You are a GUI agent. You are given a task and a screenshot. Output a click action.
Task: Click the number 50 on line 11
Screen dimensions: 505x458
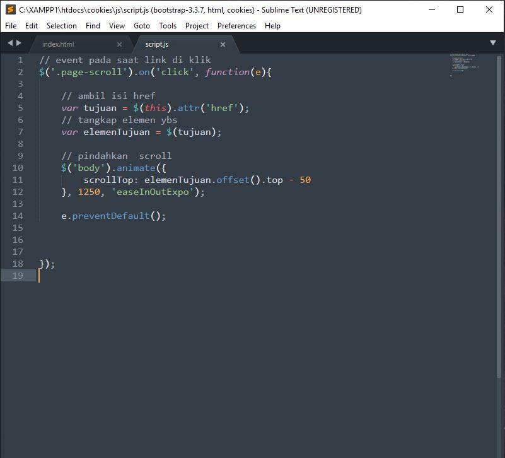pos(305,180)
